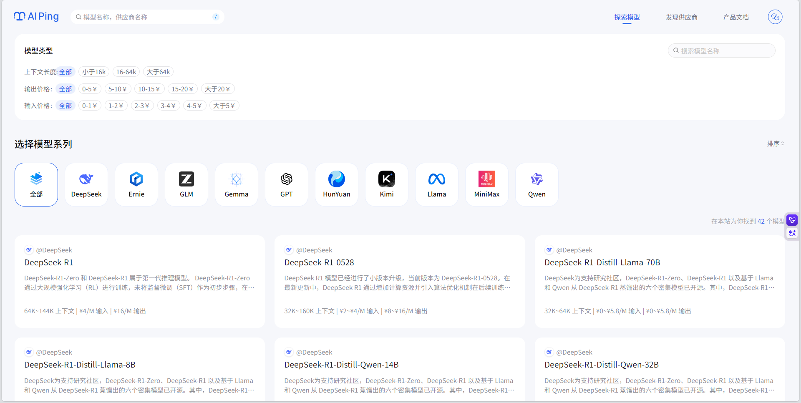The width and height of the screenshot is (801, 403).
Task: Select 全部 for 输出价格 filter
Action: point(65,89)
